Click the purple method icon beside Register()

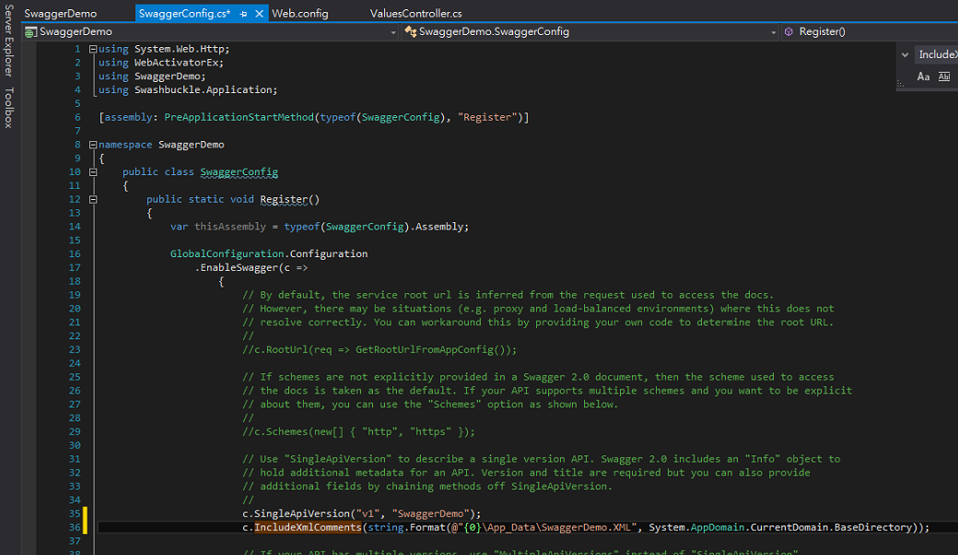point(789,31)
